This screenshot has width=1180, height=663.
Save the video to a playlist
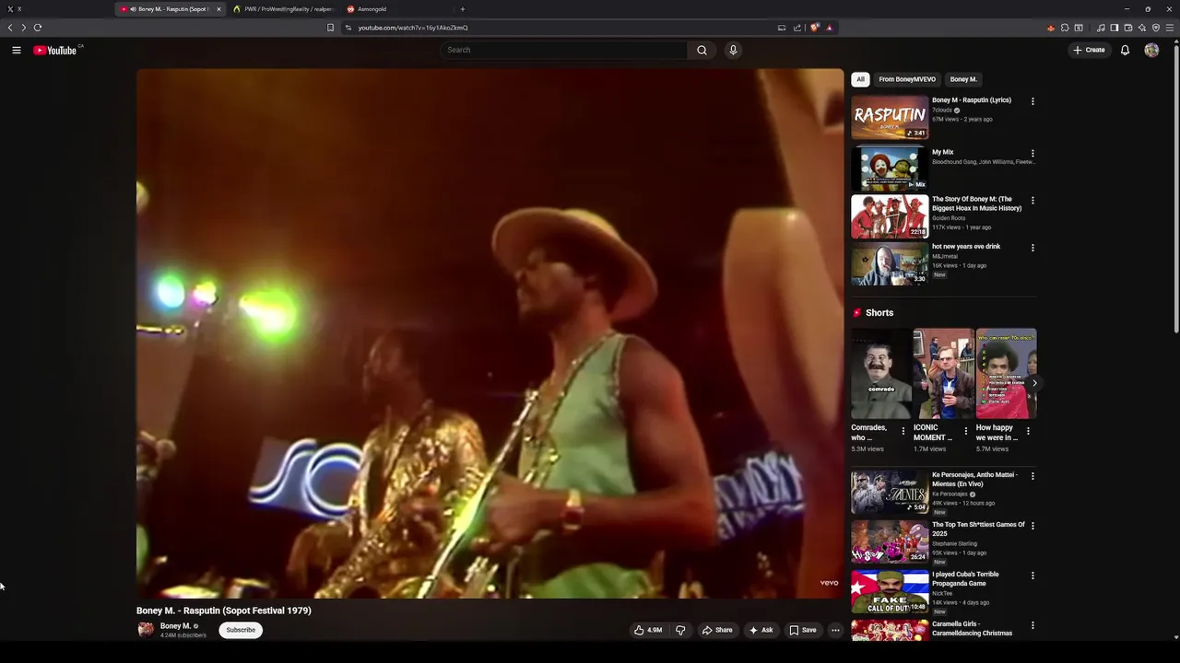pyautogui.click(x=803, y=630)
